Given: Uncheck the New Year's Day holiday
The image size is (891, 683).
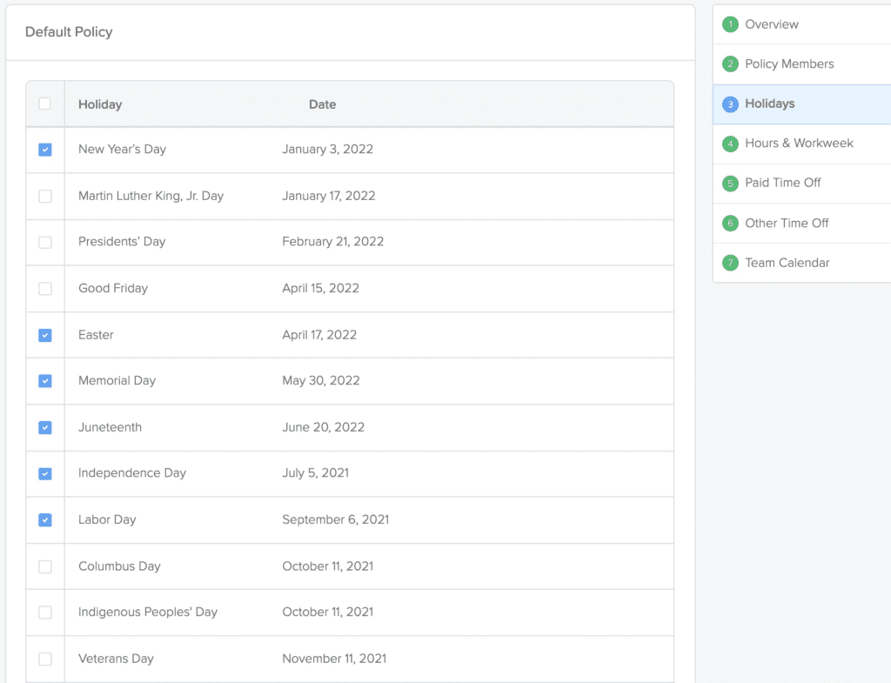Looking at the screenshot, I should [x=44, y=150].
